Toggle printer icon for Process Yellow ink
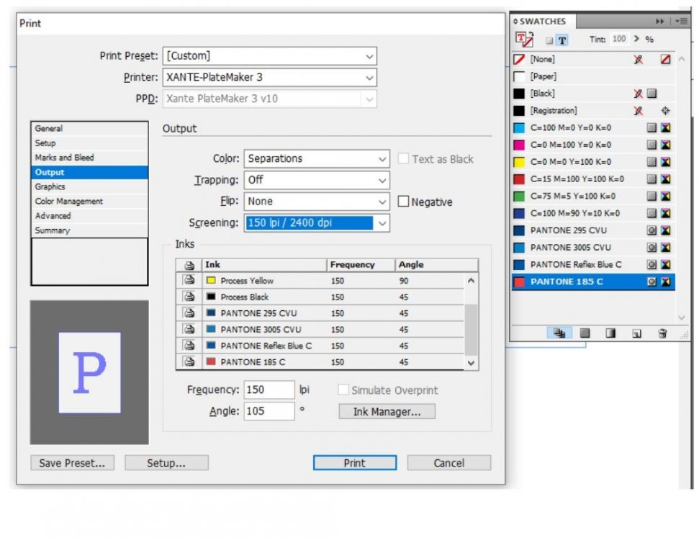699x540 pixels. point(189,280)
